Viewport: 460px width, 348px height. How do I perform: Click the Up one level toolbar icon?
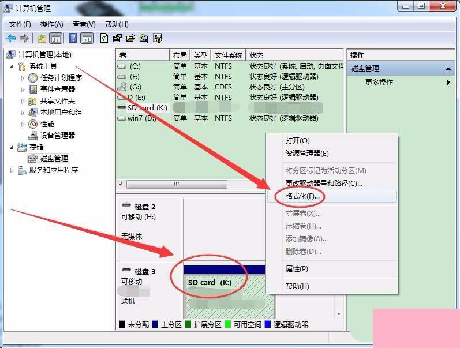pyautogui.click(x=42, y=38)
